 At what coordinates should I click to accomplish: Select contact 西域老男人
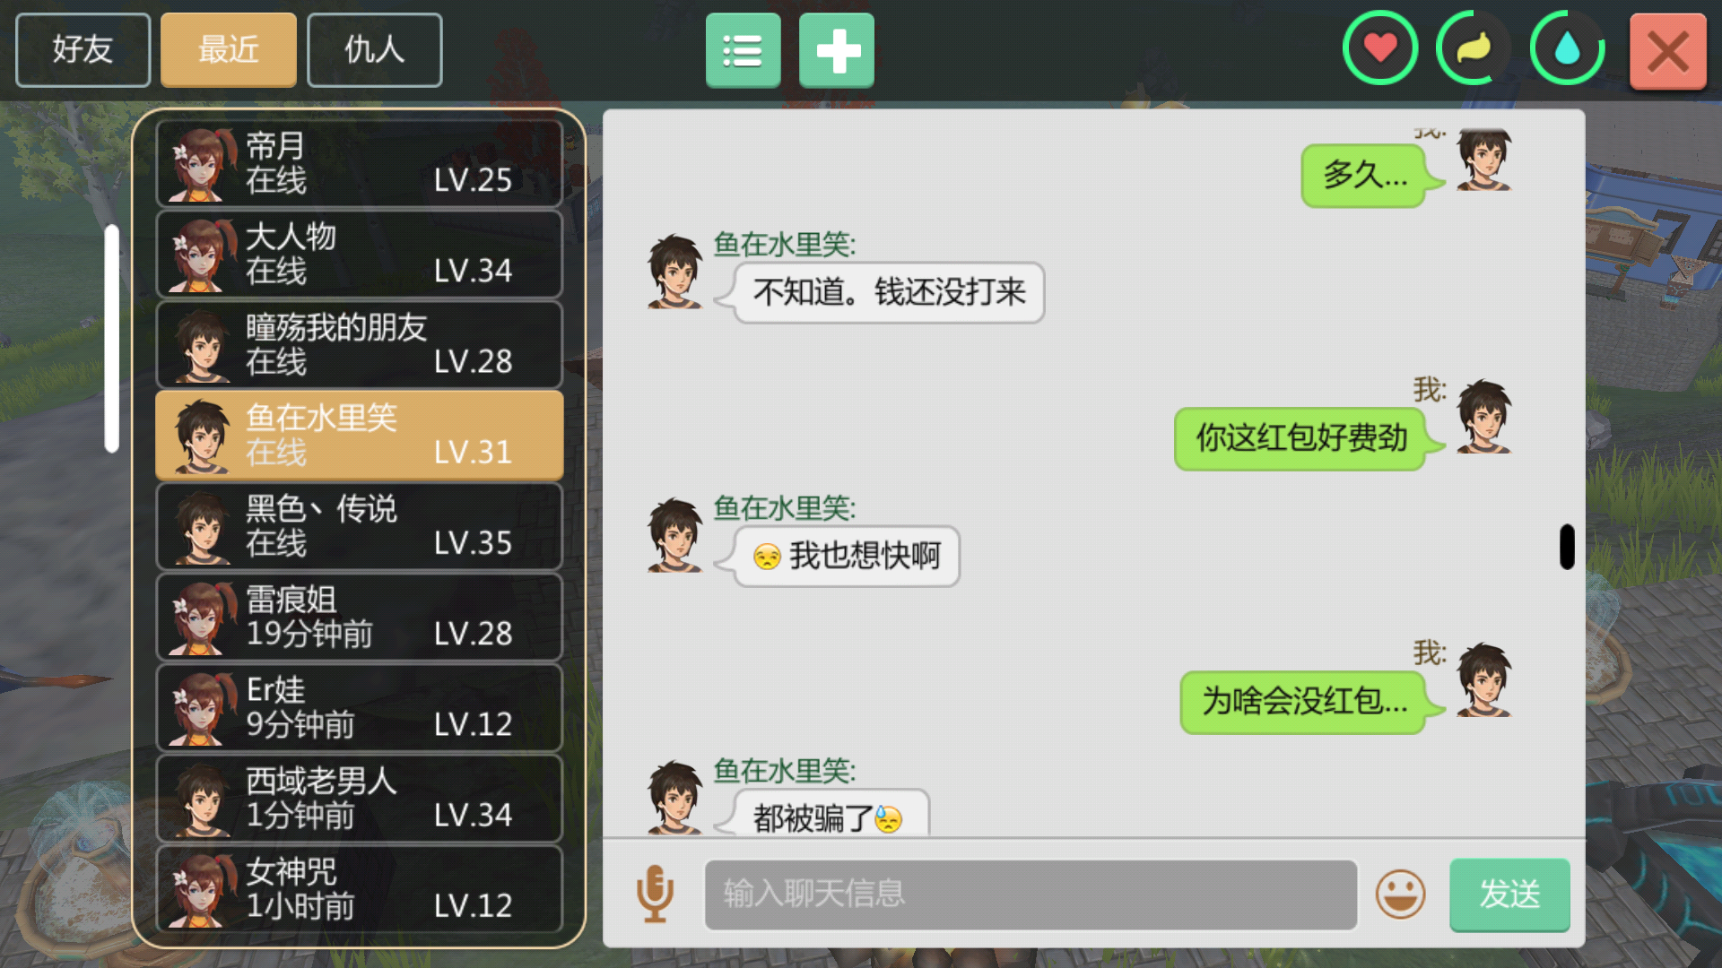click(x=359, y=799)
